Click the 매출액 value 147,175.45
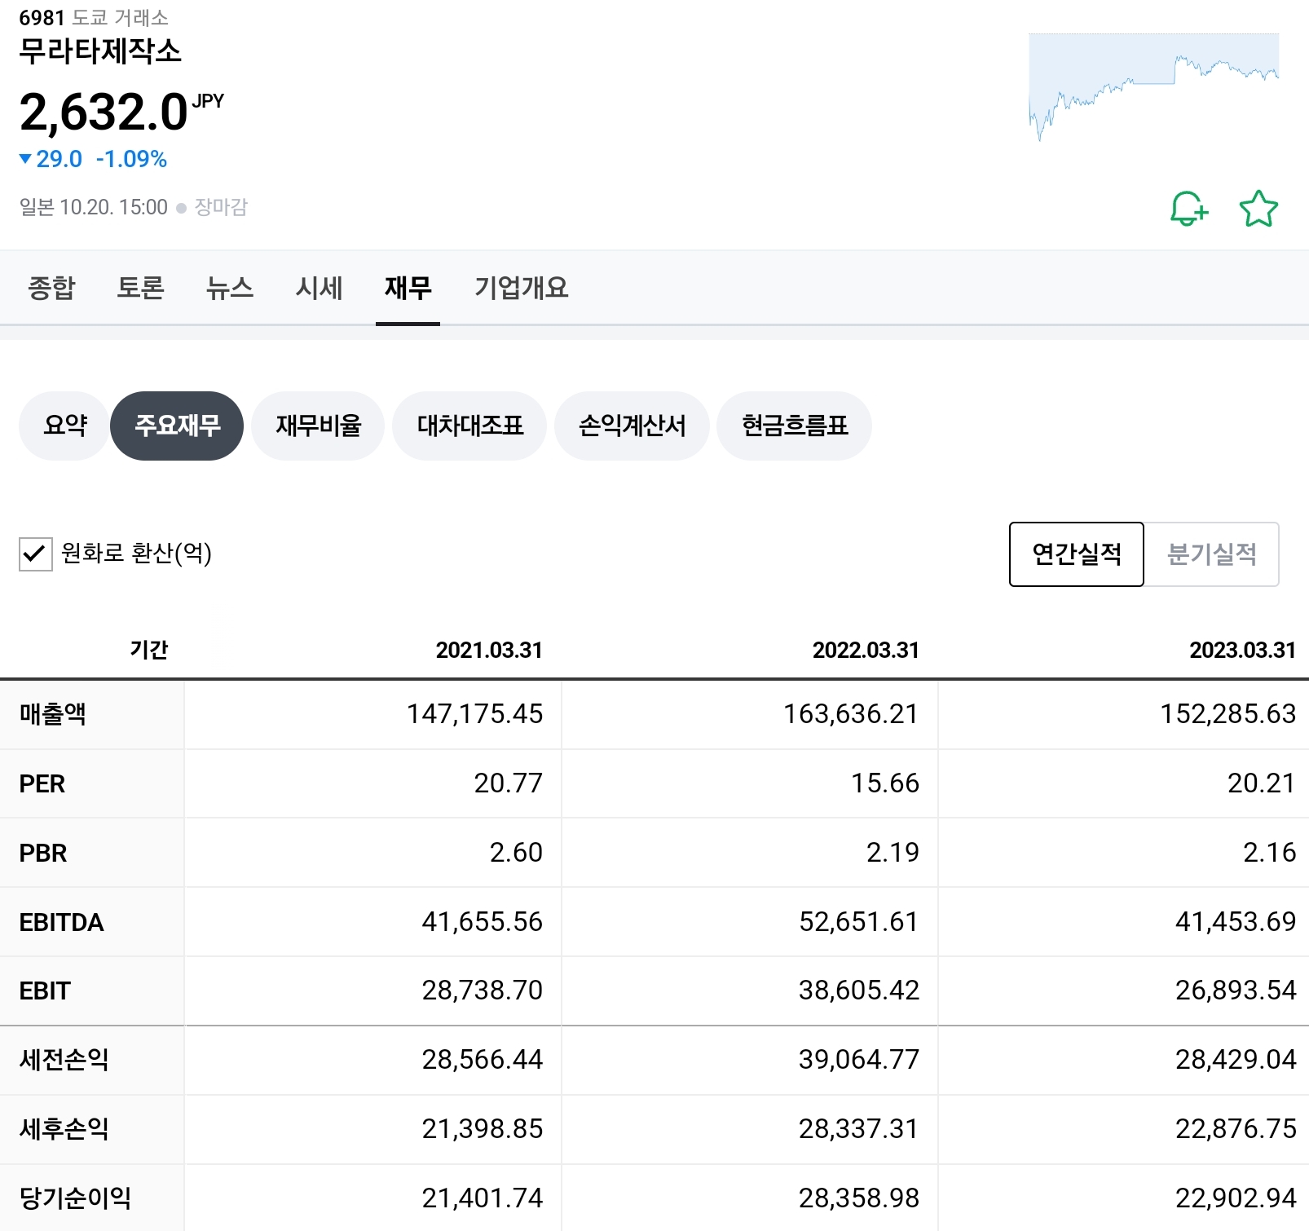 pos(474,714)
